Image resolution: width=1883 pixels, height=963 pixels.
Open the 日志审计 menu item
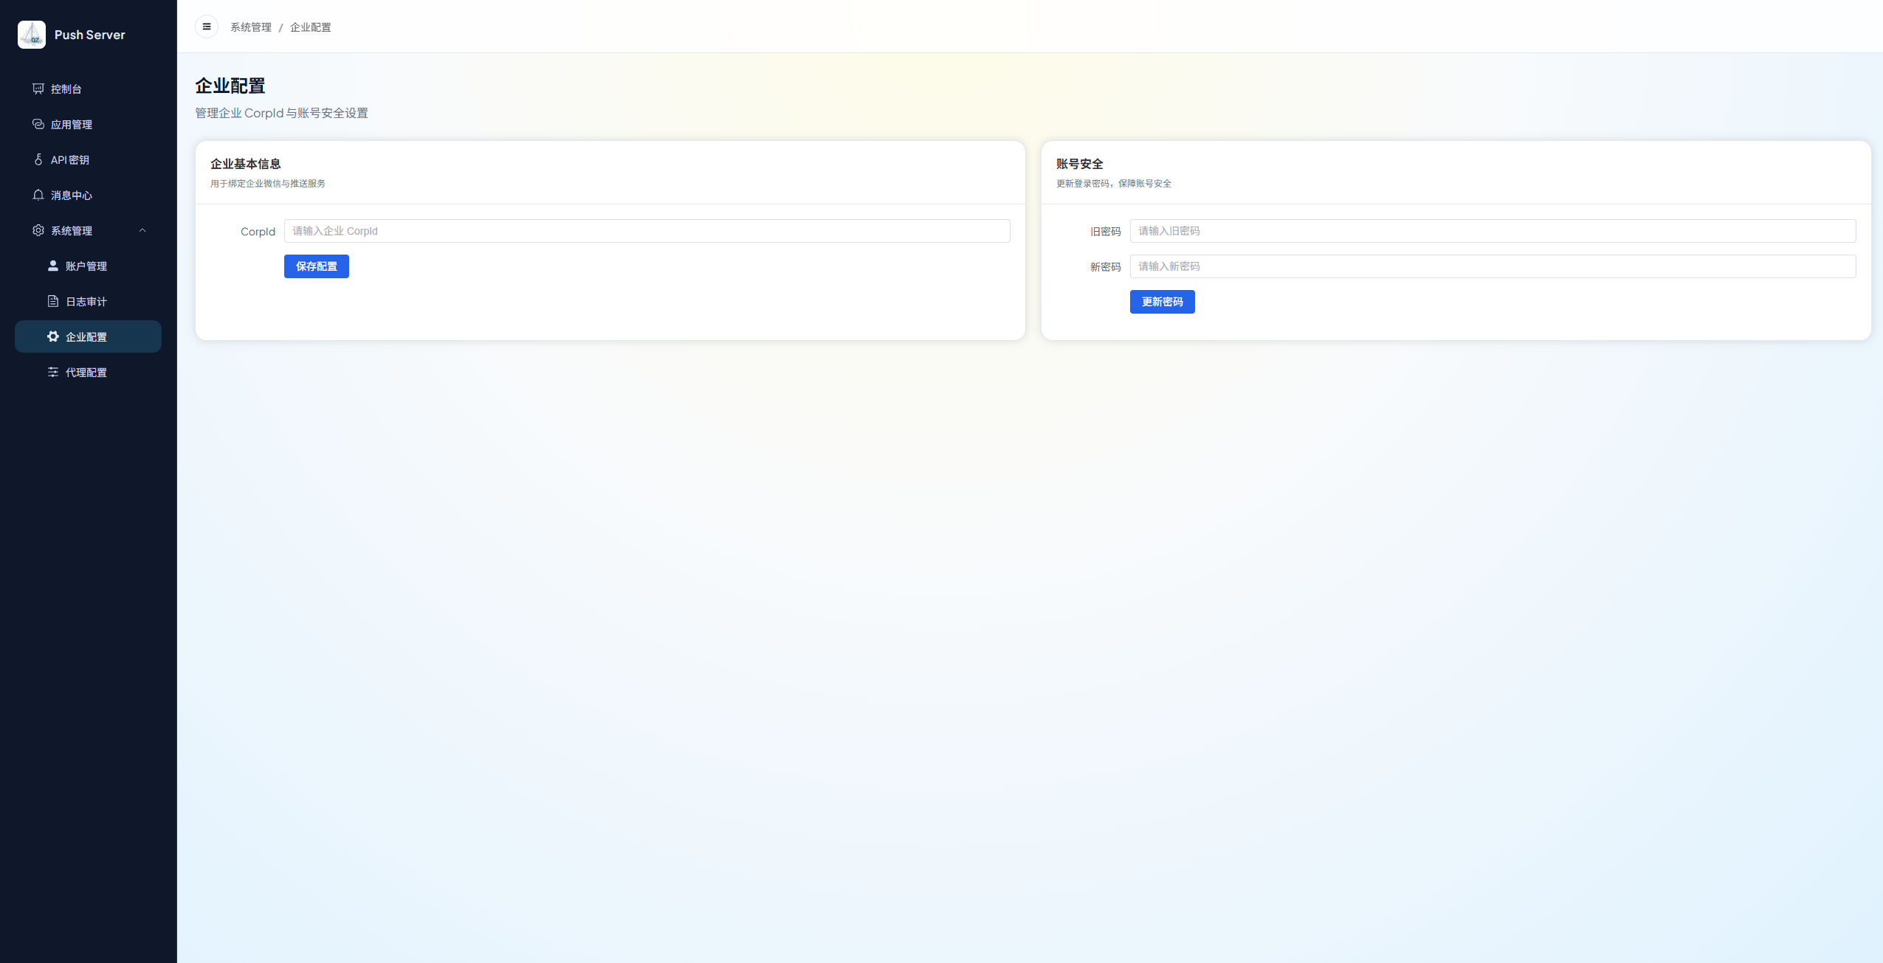[x=86, y=302]
